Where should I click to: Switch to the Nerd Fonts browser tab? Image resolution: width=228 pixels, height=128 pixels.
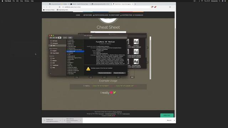[x=123, y=4]
